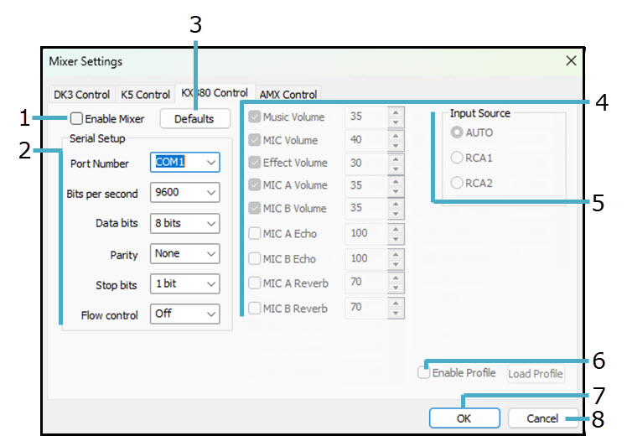The image size is (627, 436).
Task: Select the RCA1 input source
Action: 457,157
